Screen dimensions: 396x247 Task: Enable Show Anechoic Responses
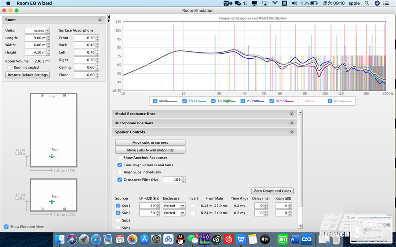pyautogui.click(x=120, y=158)
